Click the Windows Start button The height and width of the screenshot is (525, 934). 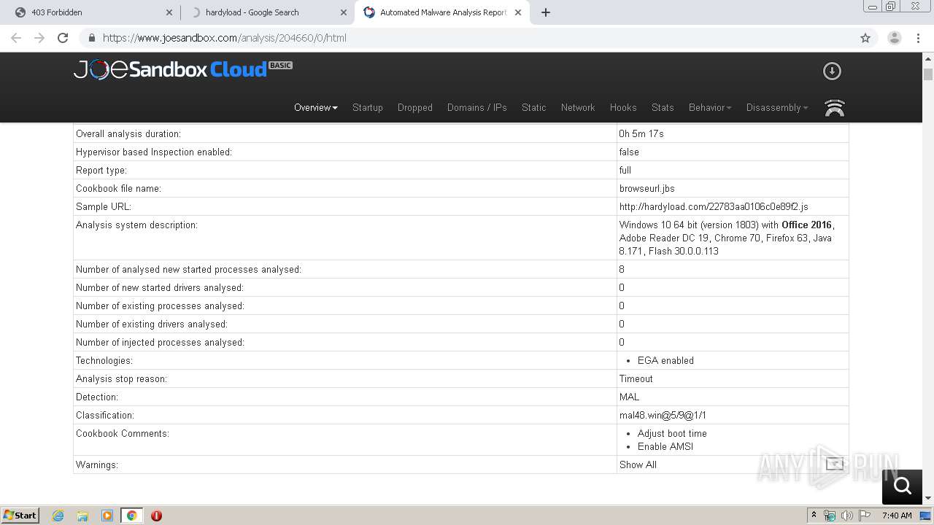click(x=20, y=516)
